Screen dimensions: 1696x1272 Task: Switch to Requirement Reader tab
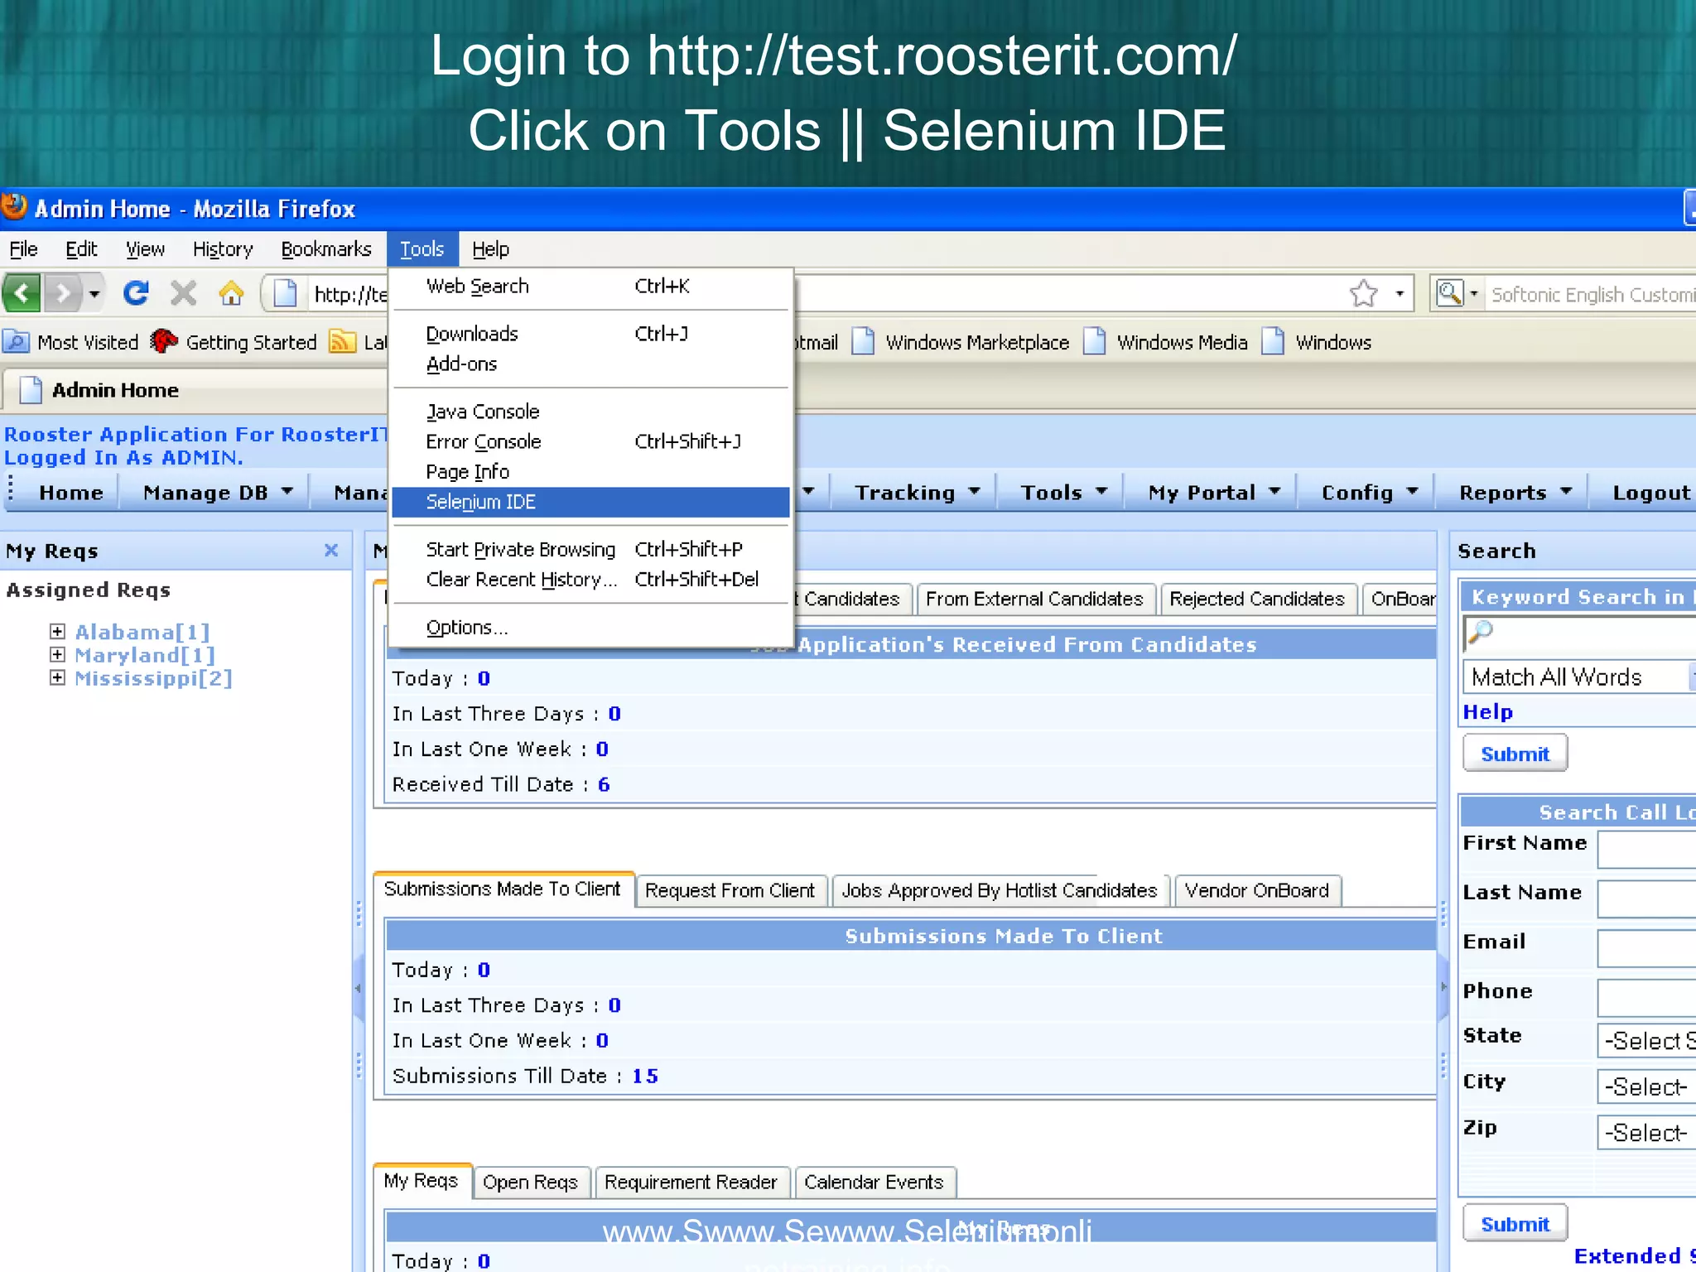(691, 1182)
